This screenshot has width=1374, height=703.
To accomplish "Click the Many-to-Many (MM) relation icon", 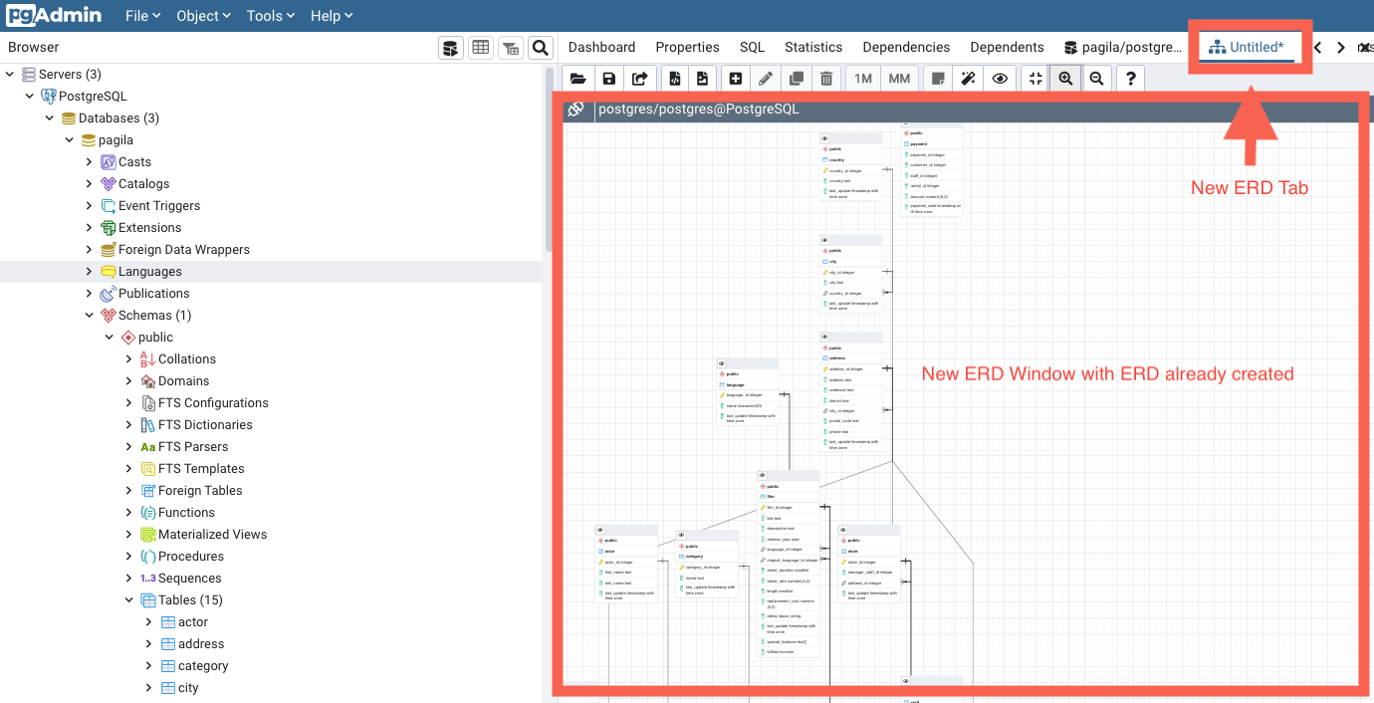I will pyautogui.click(x=899, y=78).
